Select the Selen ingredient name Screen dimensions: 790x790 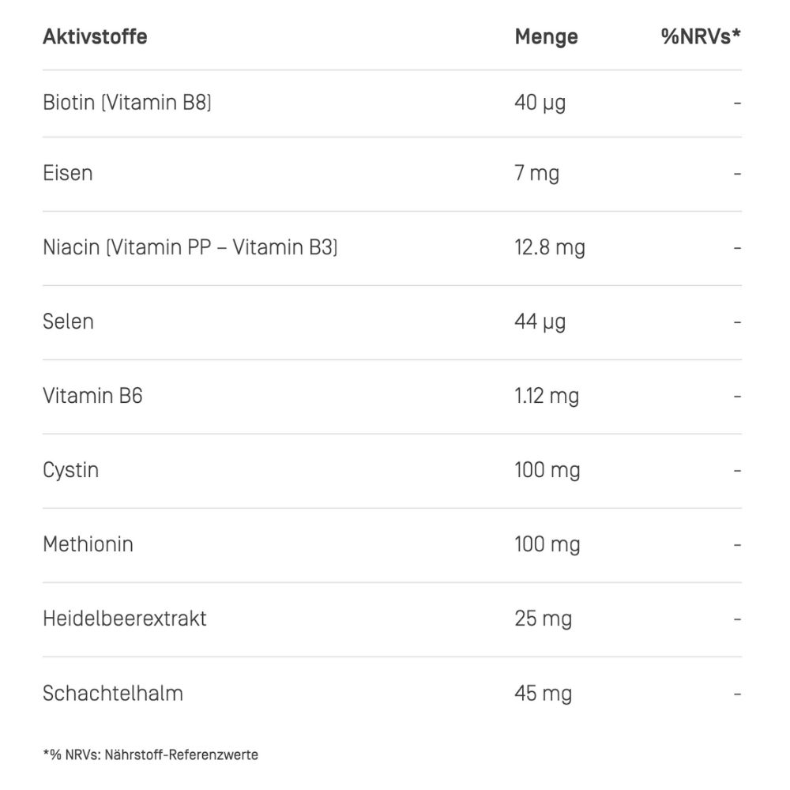point(68,322)
